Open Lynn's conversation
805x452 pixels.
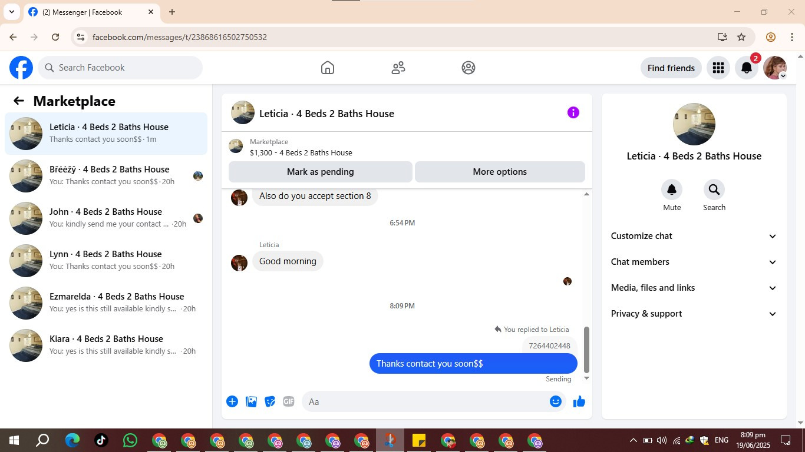click(106, 261)
